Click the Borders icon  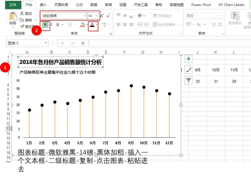tap(70, 24)
